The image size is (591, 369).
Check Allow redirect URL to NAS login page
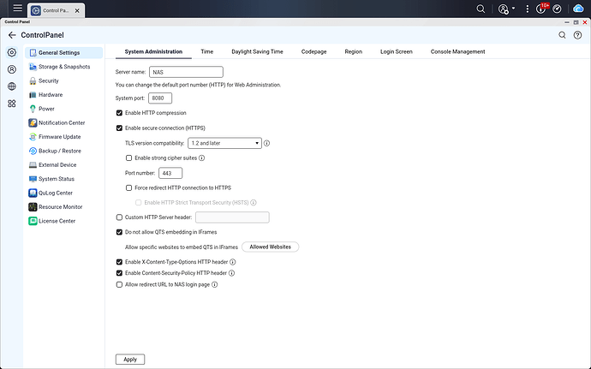[119, 284]
